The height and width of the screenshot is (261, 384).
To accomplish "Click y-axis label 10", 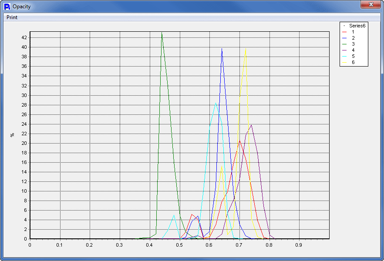I will (24, 191).
